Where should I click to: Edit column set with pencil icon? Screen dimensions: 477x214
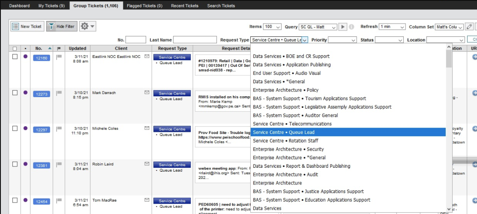coord(470,27)
